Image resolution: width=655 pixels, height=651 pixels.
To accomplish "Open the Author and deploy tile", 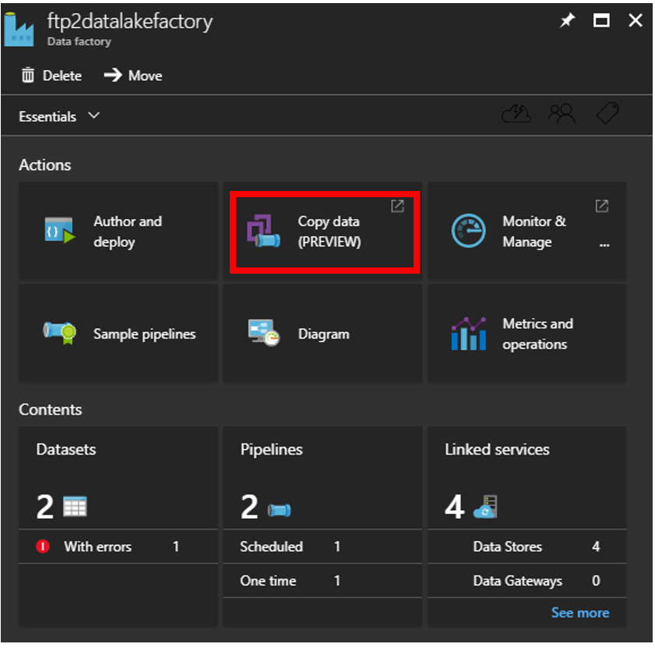I will pyautogui.click(x=118, y=232).
